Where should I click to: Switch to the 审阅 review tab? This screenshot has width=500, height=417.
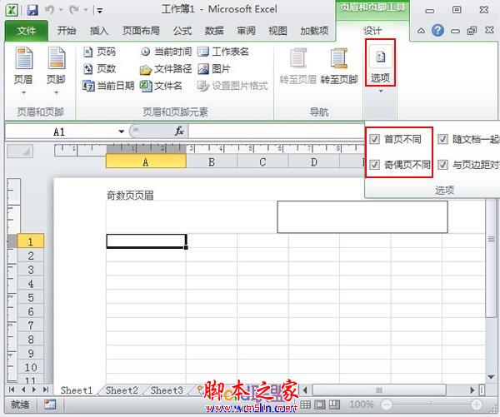click(246, 31)
